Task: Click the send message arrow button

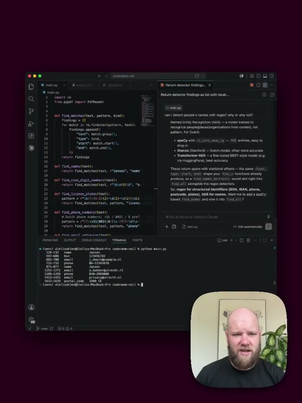Action: pos(268,227)
